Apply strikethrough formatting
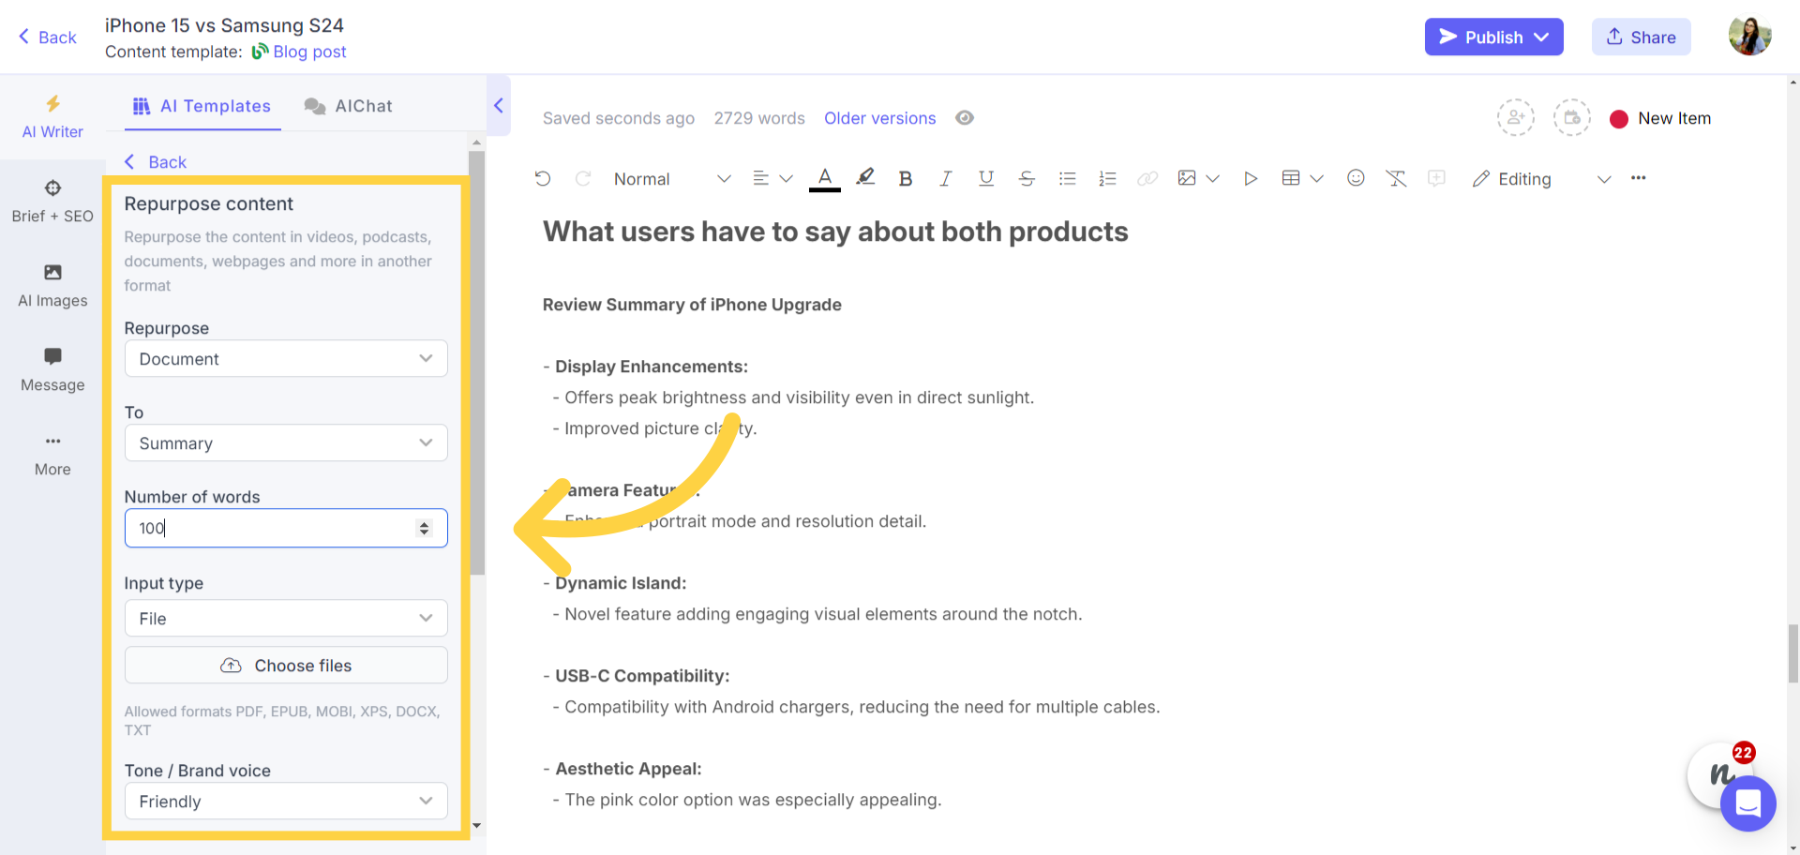This screenshot has width=1800, height=855. click(x=1027, y=178)
